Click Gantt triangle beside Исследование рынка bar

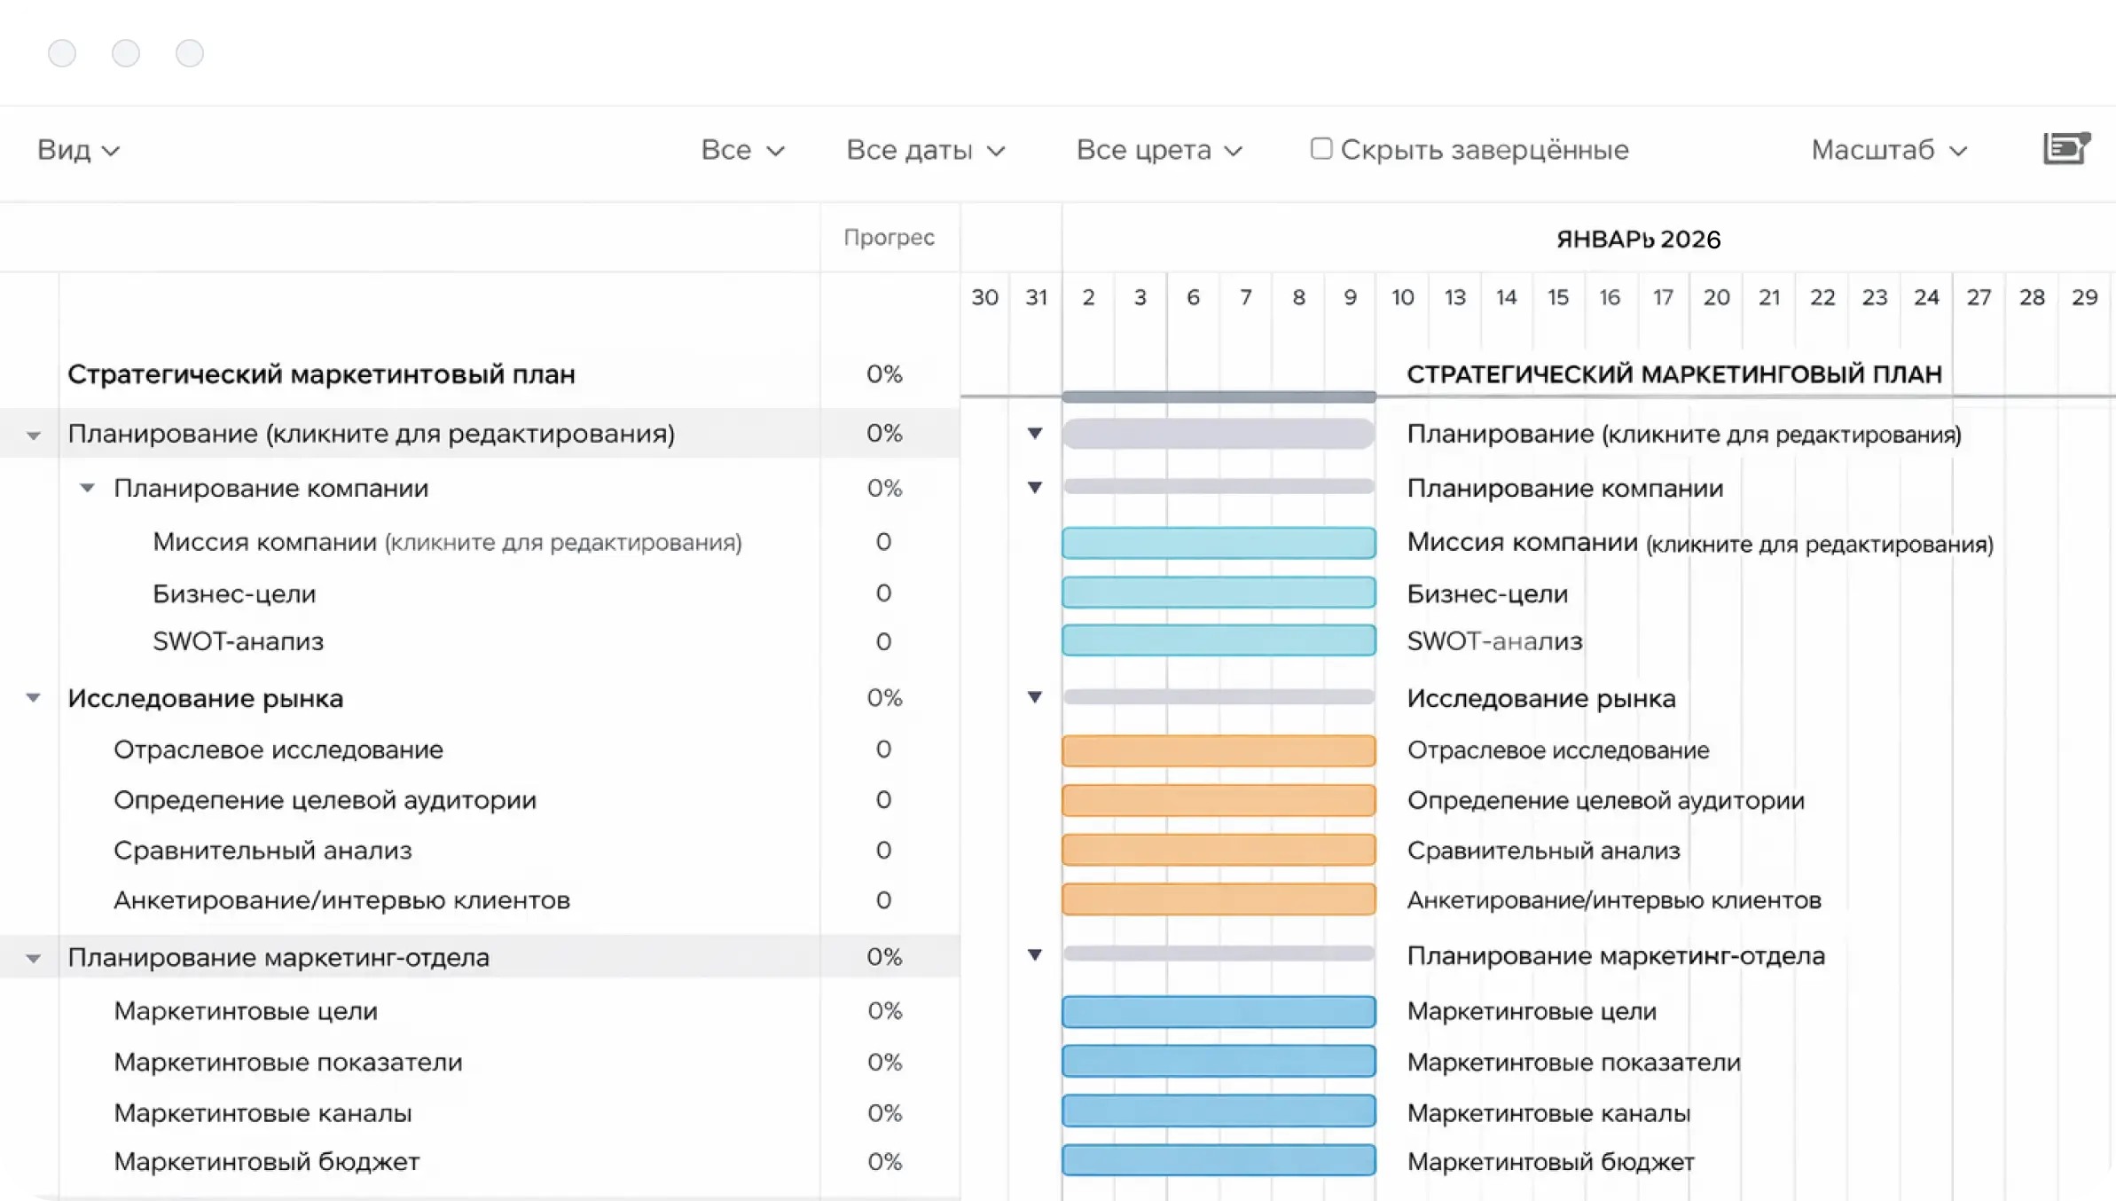click(1034, 697)
